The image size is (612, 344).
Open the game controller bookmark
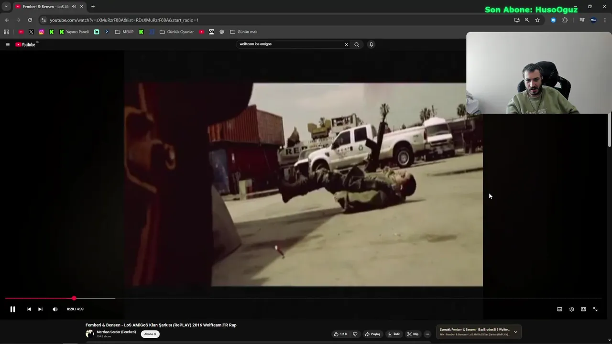click(x=212, y=32)
